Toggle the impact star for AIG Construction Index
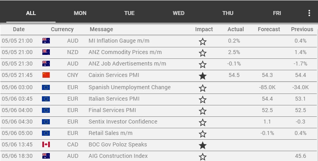Image resolution: width=318 pixels, height=161 pixels. [x=203, y=157]
